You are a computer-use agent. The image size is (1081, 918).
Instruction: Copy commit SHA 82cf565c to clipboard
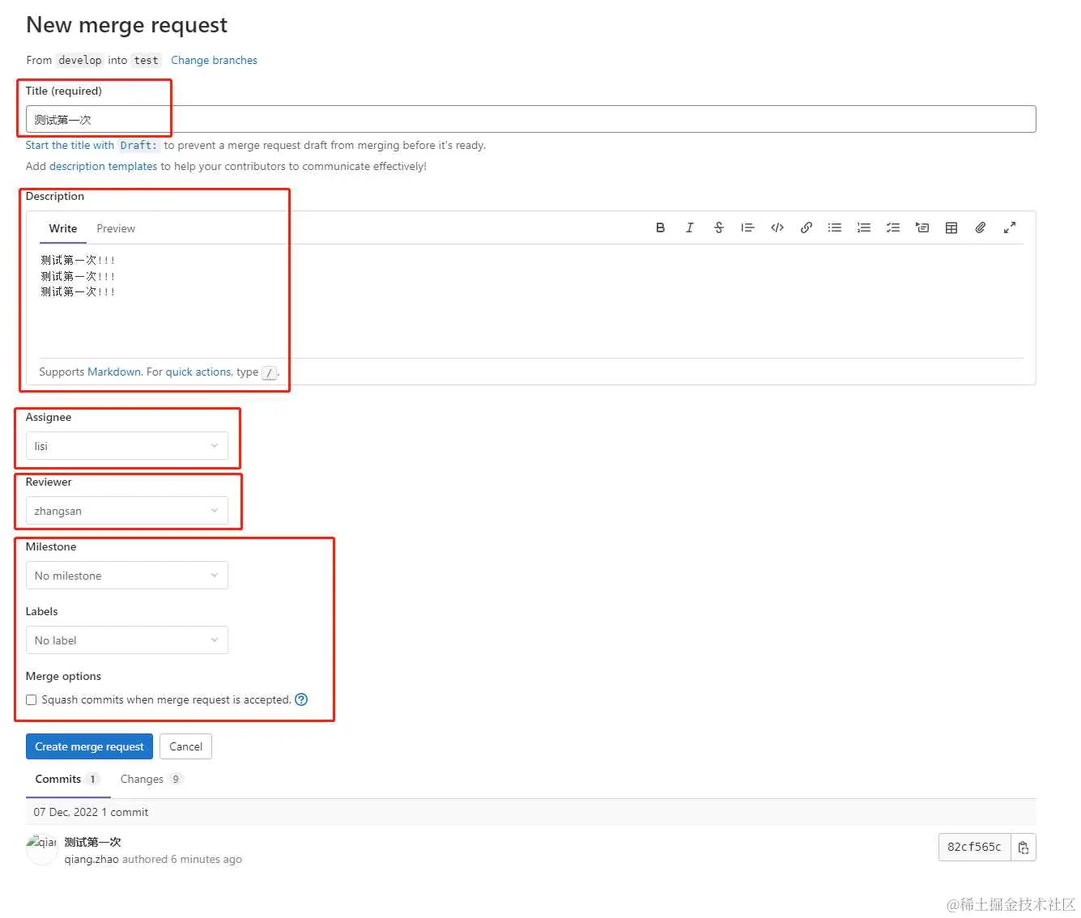click(x=1024, y=848)
